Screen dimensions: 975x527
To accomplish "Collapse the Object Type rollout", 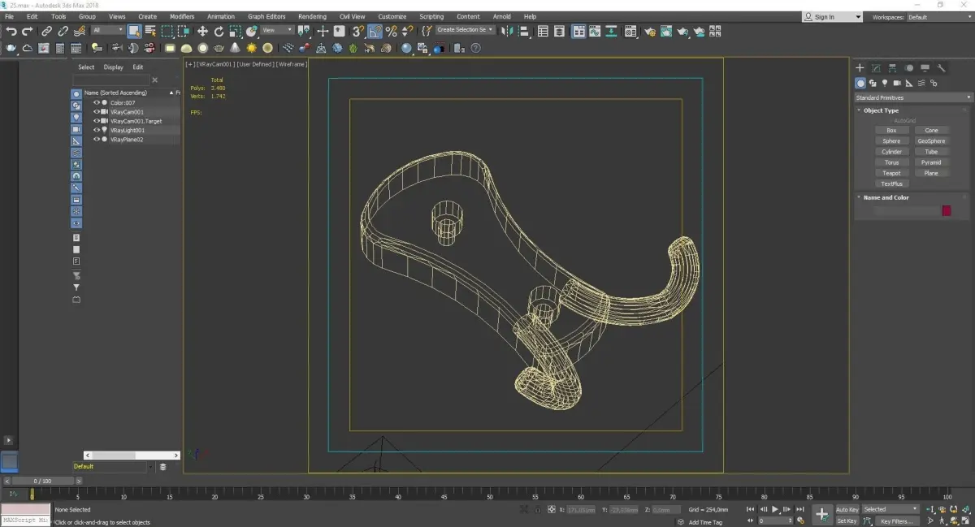I will click(881, 110).
